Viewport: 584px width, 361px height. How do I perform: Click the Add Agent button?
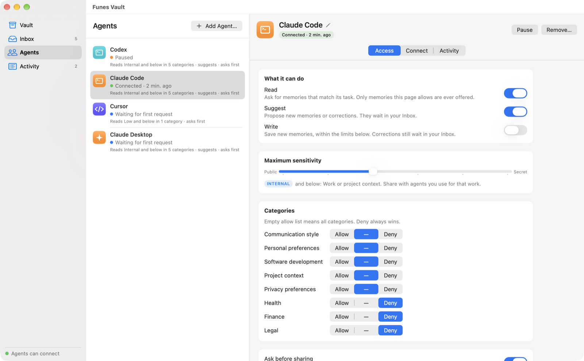pyautogui.click(x=217, y=26)
